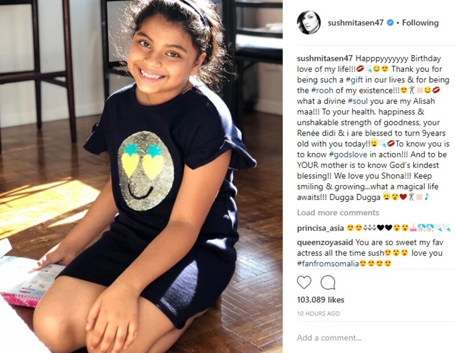This screenshot has width=455, height=353.
Task: Click the sequin smiley on dress
Action: (145, 170)
